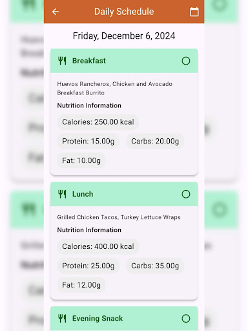Click the Lunch fork and knife icon

coord(62,194)
